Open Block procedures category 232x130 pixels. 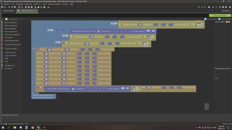(x=11, y=22)
